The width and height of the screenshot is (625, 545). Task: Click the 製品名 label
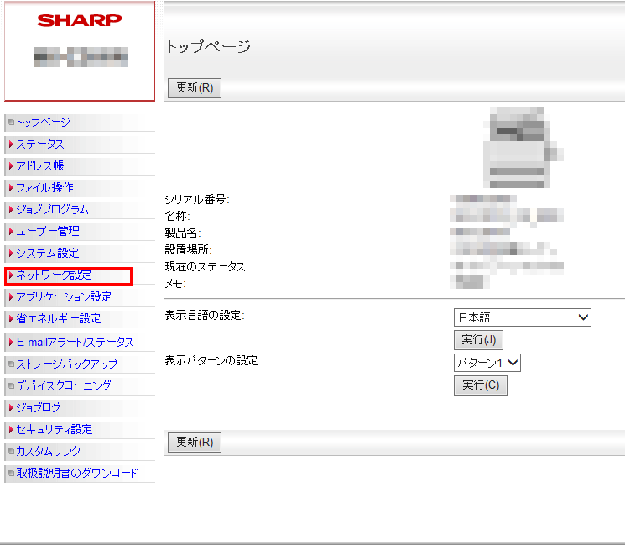[x=183, y=233]
